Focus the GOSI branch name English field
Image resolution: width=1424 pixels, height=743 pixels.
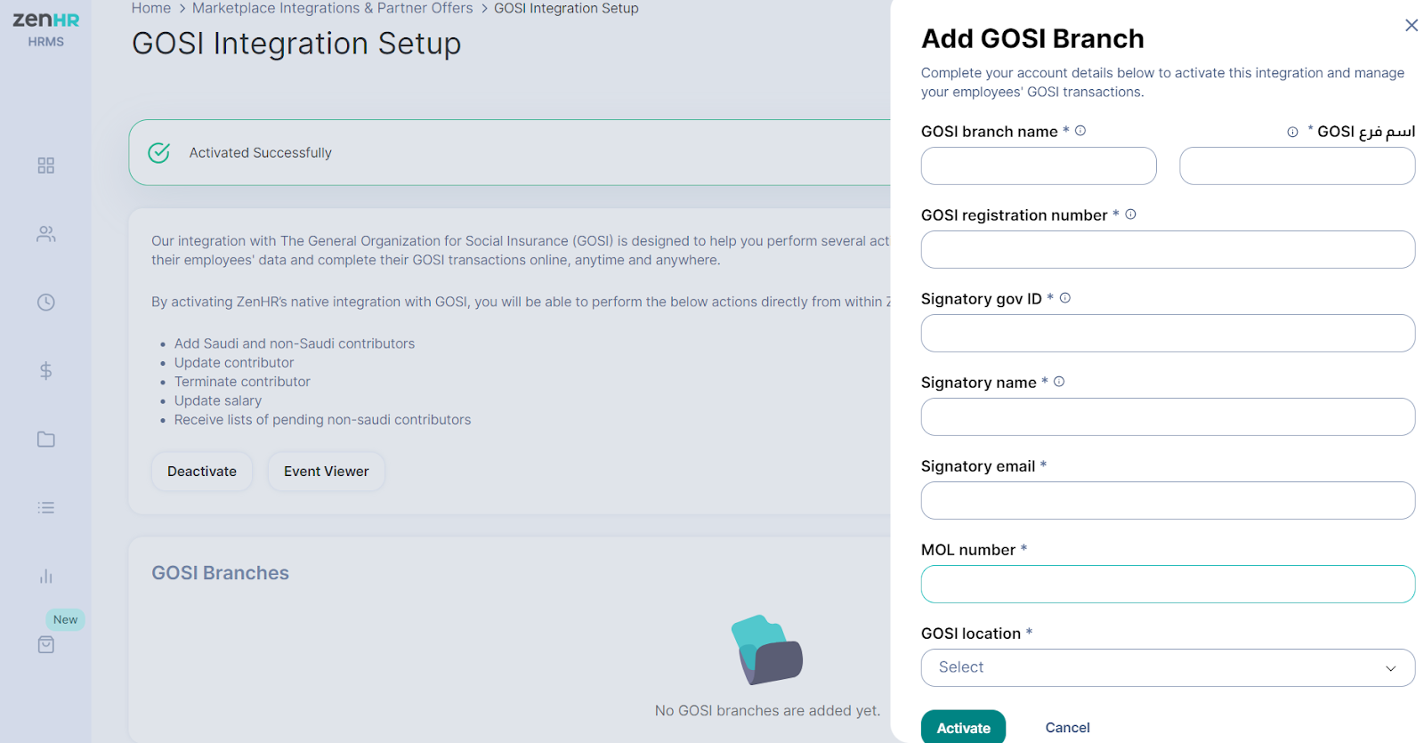(x=1039, y=166)
